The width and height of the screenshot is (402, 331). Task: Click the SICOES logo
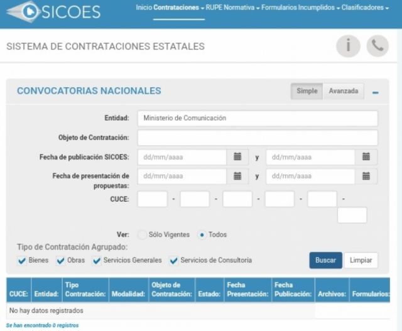click(53, 12)
